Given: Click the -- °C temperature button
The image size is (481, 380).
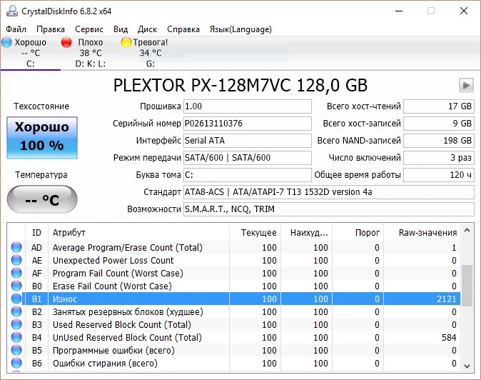Looking at the screenshot, I should [x=42, y=199].
